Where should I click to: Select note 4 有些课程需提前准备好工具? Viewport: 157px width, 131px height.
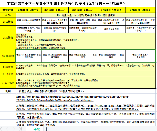pyautogui.click(x=86, y=123)
